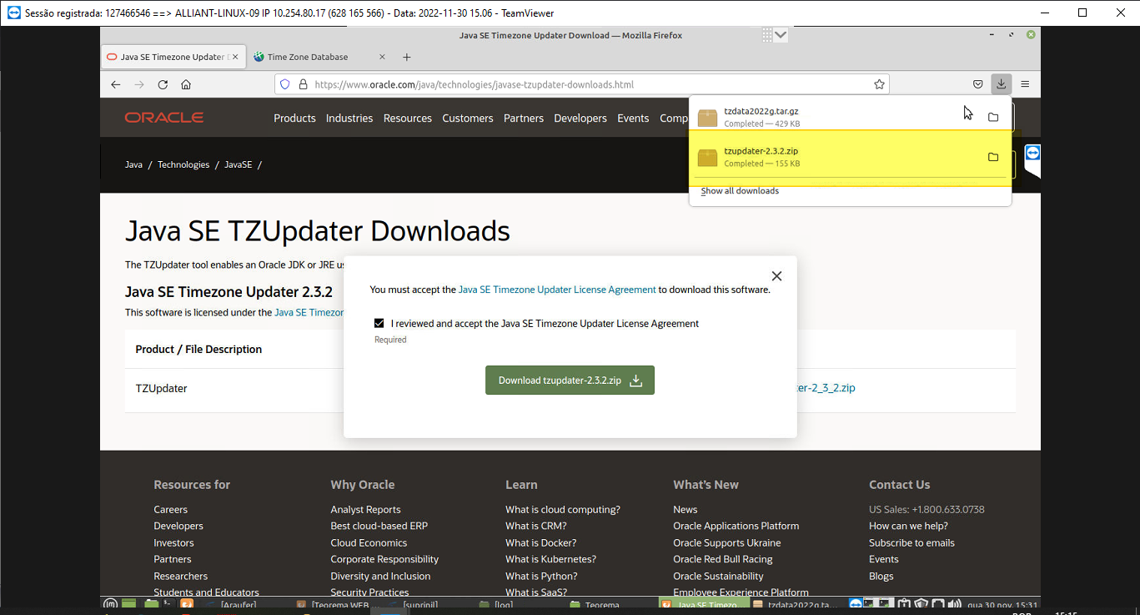Click the URL address bar
This screenshot has width=1140, height=615.
[x=584, y=84]
